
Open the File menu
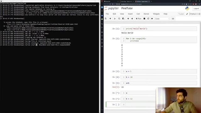[x=107, y=14]
